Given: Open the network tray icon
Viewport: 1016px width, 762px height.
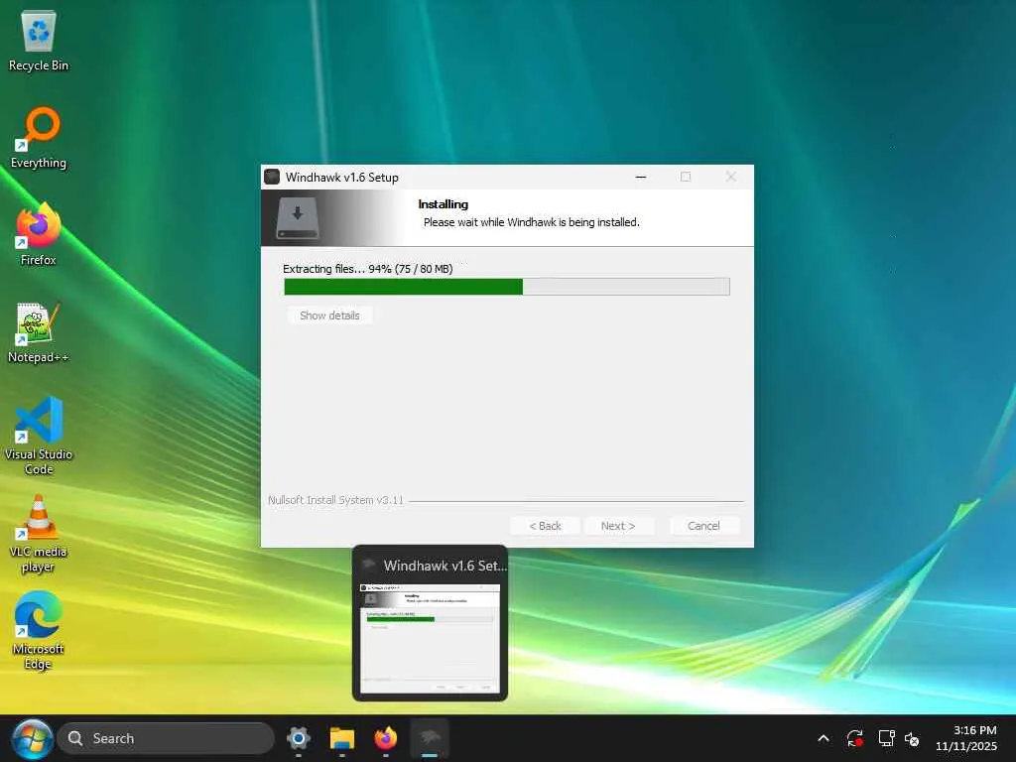Looking at the screenshot, I should [x=886, y=738].
